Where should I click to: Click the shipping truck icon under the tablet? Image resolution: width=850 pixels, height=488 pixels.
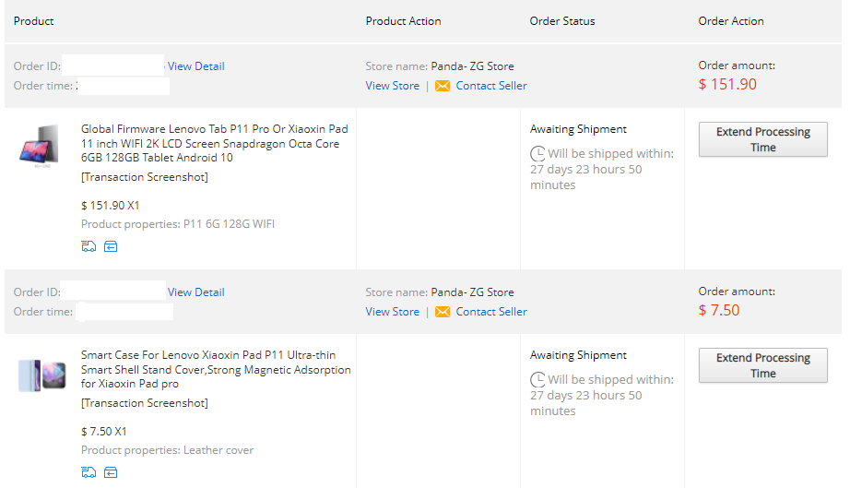pos(89,246)
